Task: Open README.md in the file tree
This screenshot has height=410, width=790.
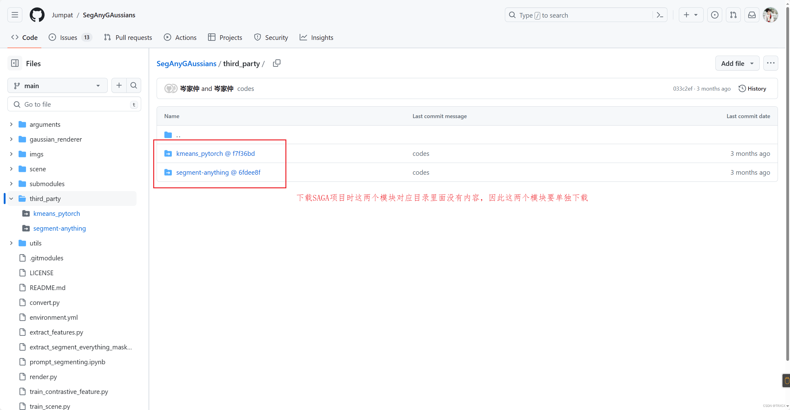Action: tap(47, 288)
